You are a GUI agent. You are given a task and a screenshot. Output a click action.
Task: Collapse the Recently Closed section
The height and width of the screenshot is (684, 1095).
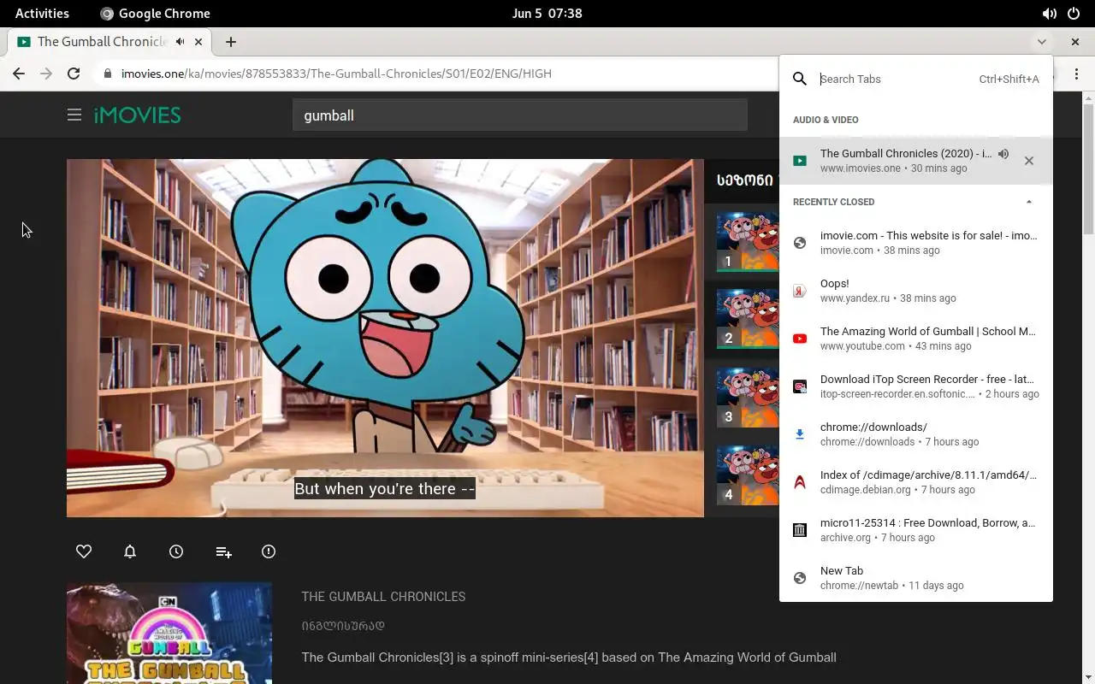click(1029, 202)
